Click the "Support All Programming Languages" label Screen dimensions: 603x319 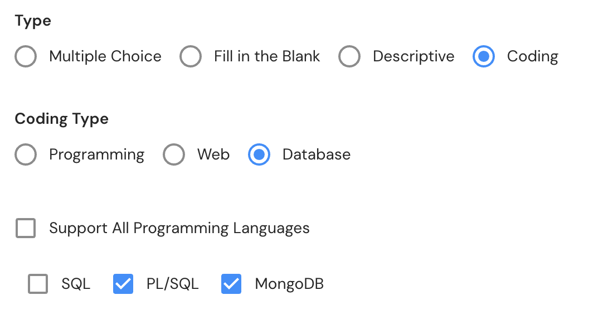pos(179,228)
